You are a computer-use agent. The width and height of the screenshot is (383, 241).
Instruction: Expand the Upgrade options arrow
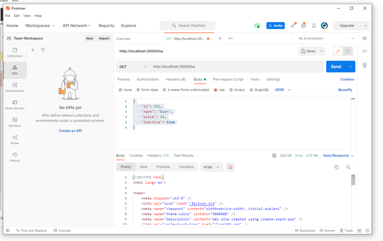(365, 26)
